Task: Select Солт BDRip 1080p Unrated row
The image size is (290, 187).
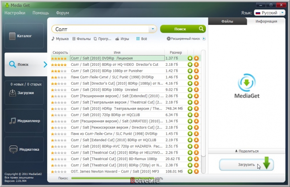Action: point(126,90)
